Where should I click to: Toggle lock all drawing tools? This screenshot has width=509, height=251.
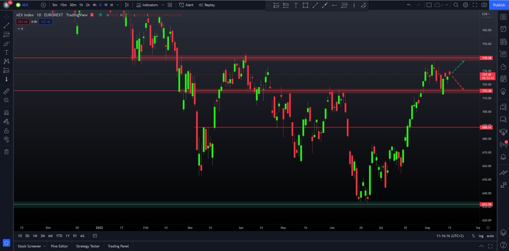(x=6, y=130)
